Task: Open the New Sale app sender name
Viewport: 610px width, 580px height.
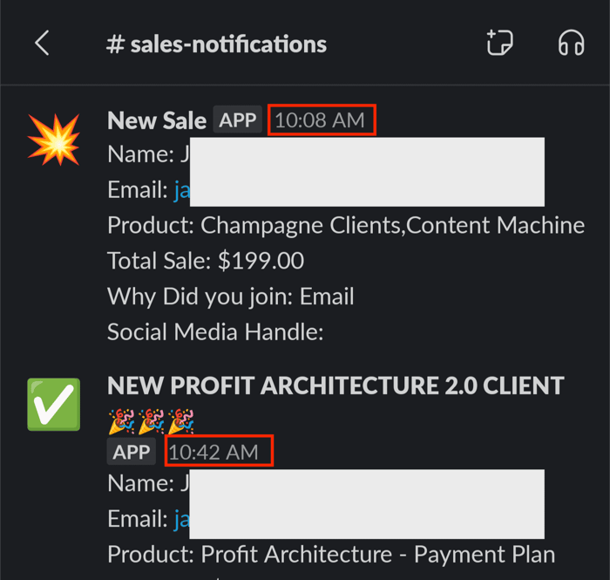Action: click(157, 120)
